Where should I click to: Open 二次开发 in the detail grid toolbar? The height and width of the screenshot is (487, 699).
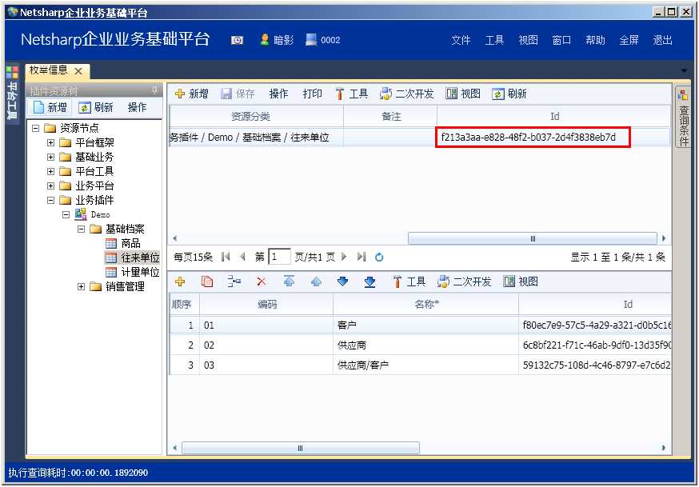pyautogui.click(x=464, y=281)
